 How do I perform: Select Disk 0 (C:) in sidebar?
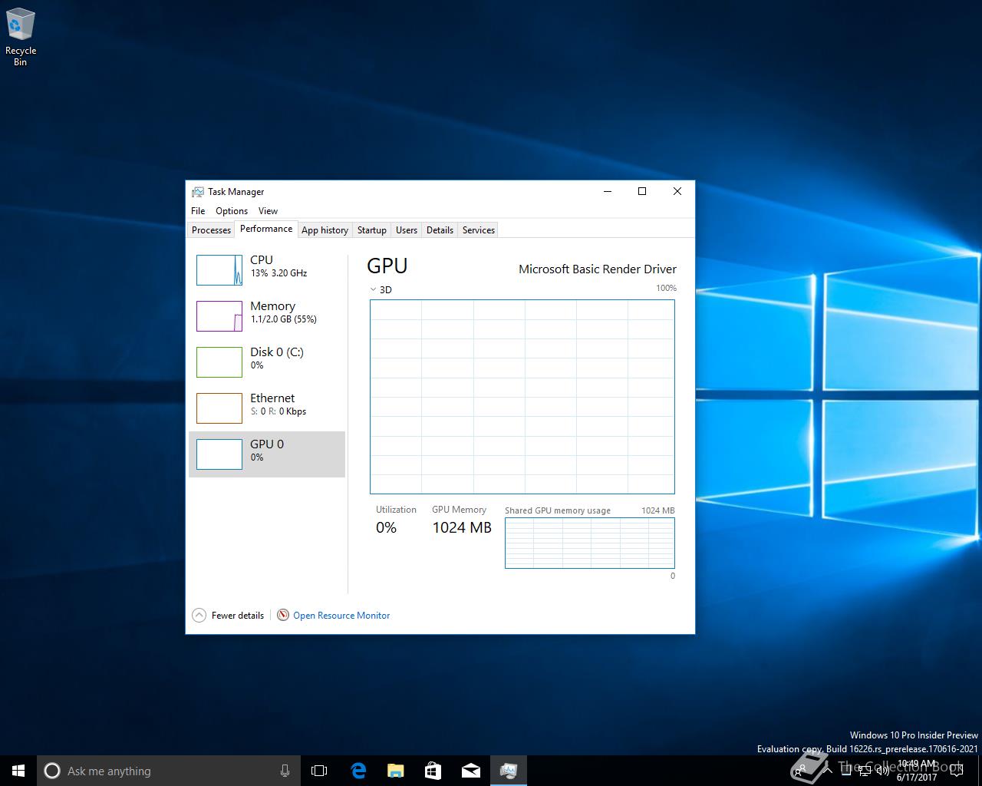(x=267, y=362)
